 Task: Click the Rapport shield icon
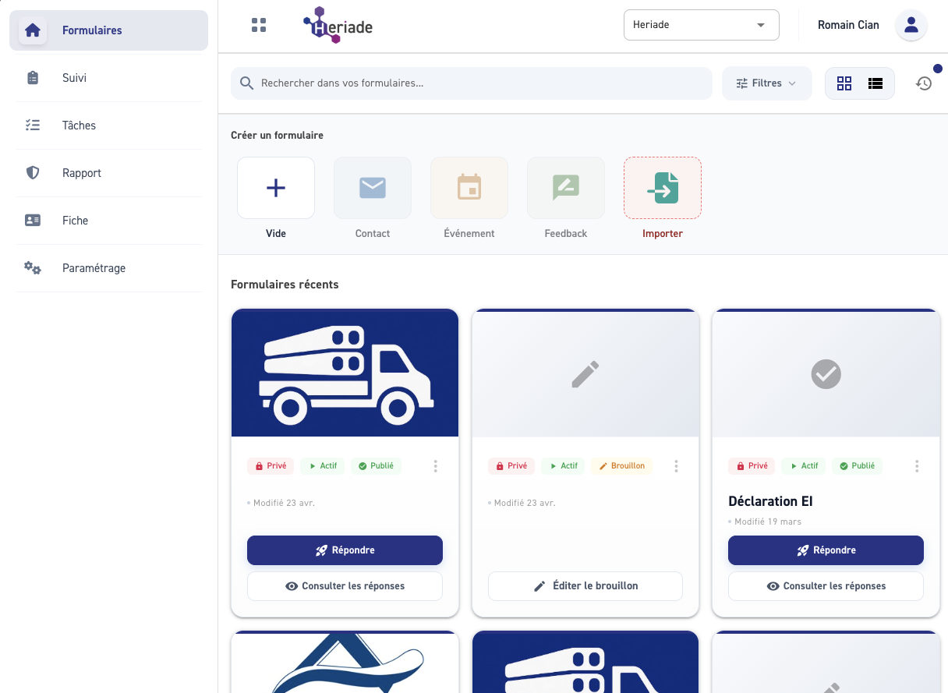coord(33,173)
